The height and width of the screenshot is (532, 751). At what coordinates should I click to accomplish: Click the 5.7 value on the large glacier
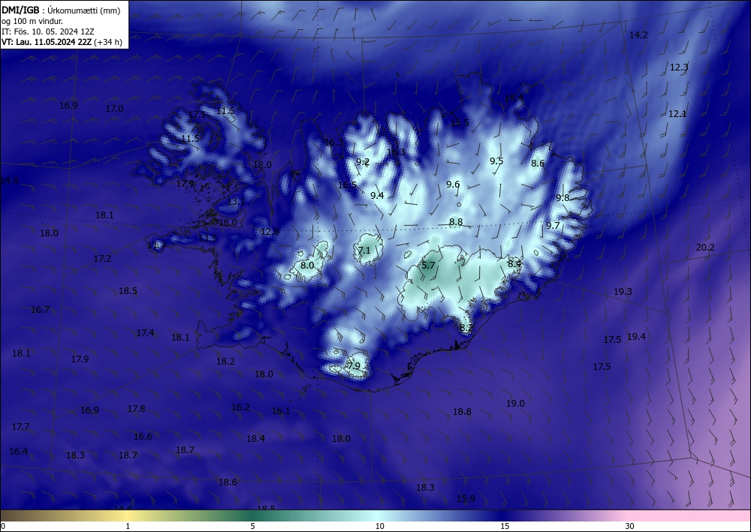[428, 265]
